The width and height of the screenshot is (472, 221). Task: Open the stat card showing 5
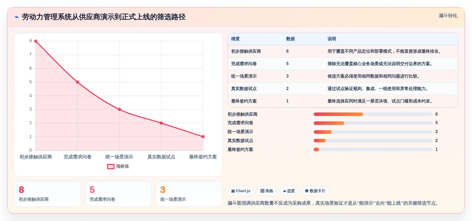(x=118, y=194)
